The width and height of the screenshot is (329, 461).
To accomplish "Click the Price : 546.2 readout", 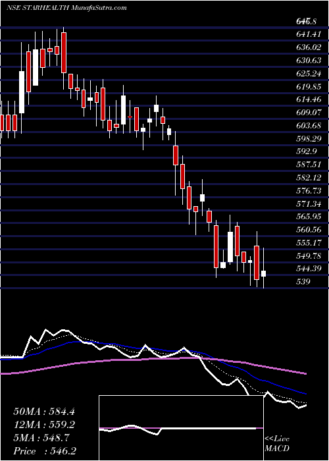I will (x=46, y=451).
